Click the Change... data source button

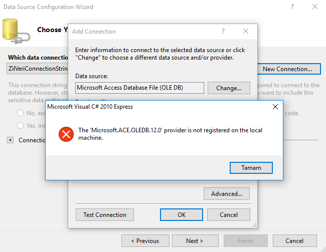pyautogui.click(x=229, y=88)
